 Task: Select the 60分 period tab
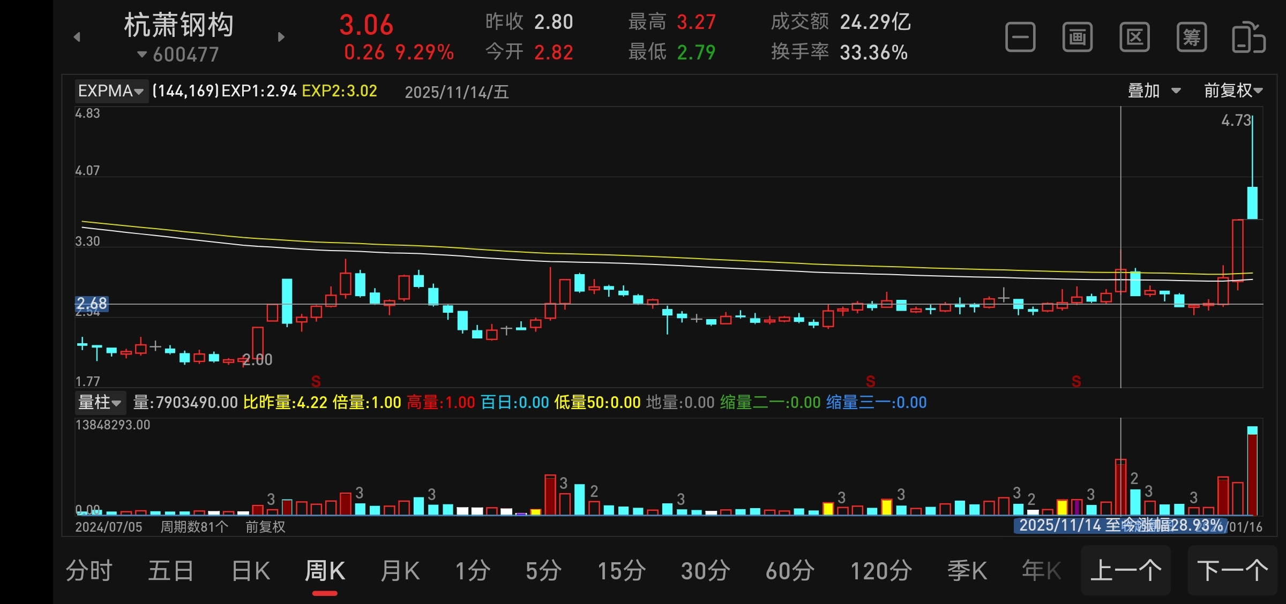790,571
